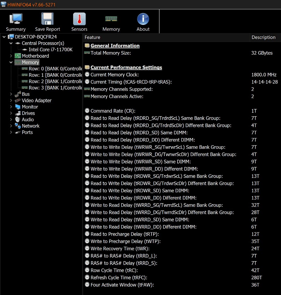Click the Drives icon in the tree

pos(18,113)
